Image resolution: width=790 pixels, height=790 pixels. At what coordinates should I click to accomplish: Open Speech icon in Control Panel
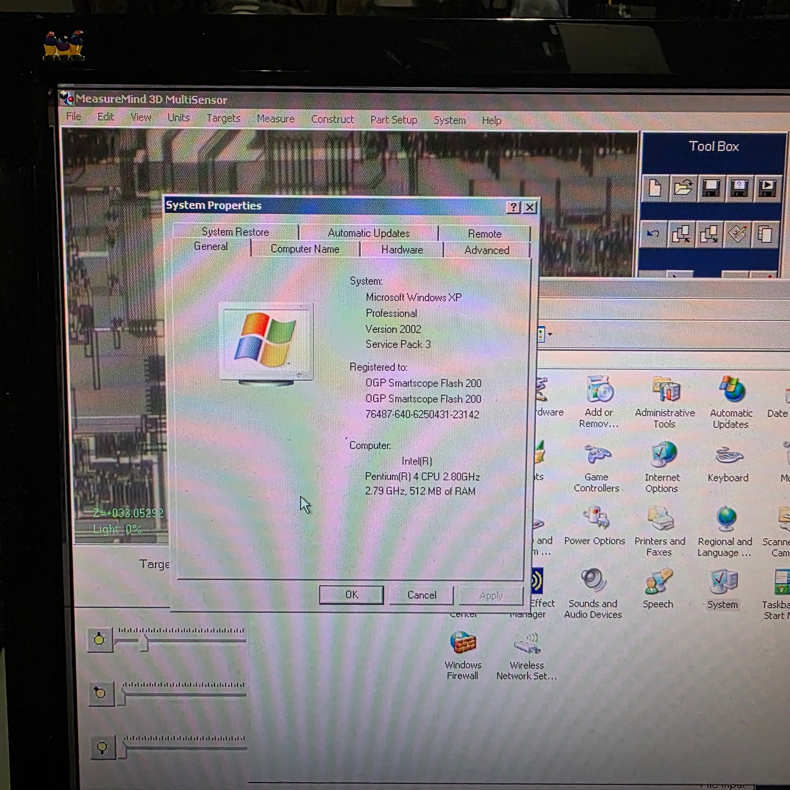click(x=658, y=588)
